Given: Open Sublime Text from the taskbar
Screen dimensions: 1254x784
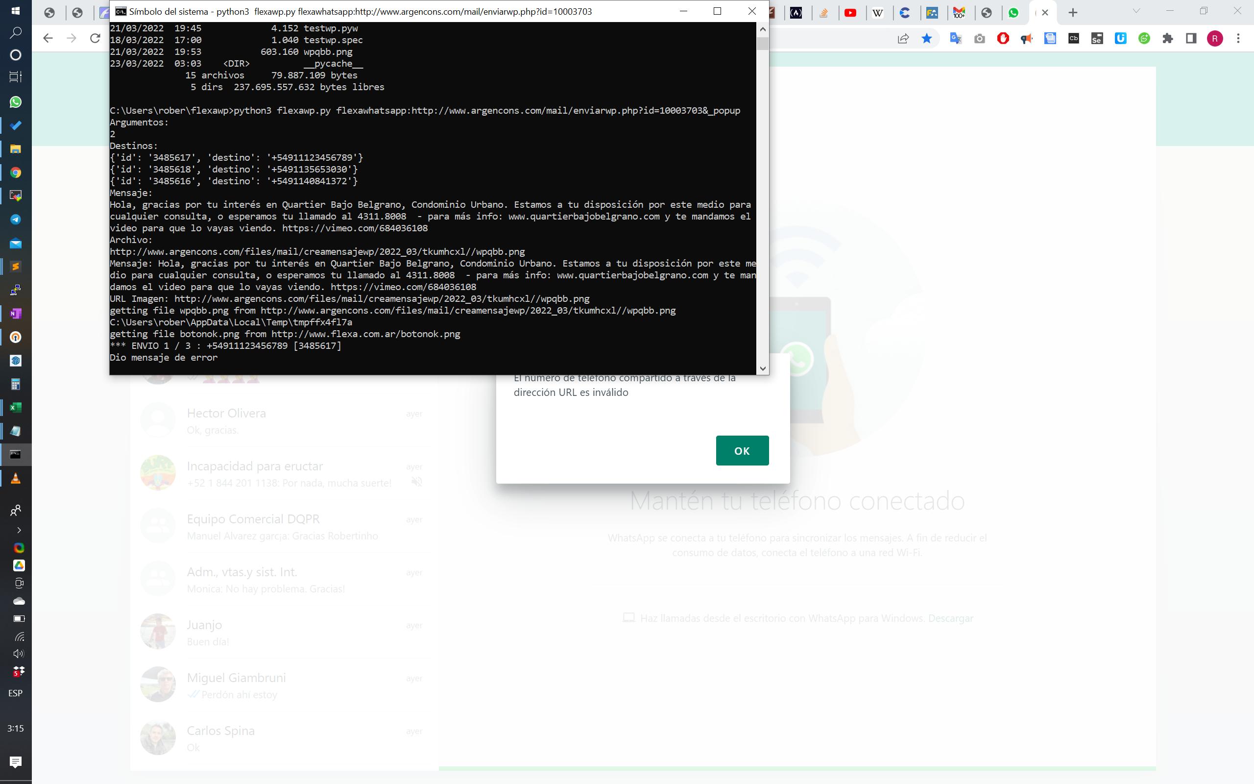Looking at the screenshot, I should (x=16, y=267).
